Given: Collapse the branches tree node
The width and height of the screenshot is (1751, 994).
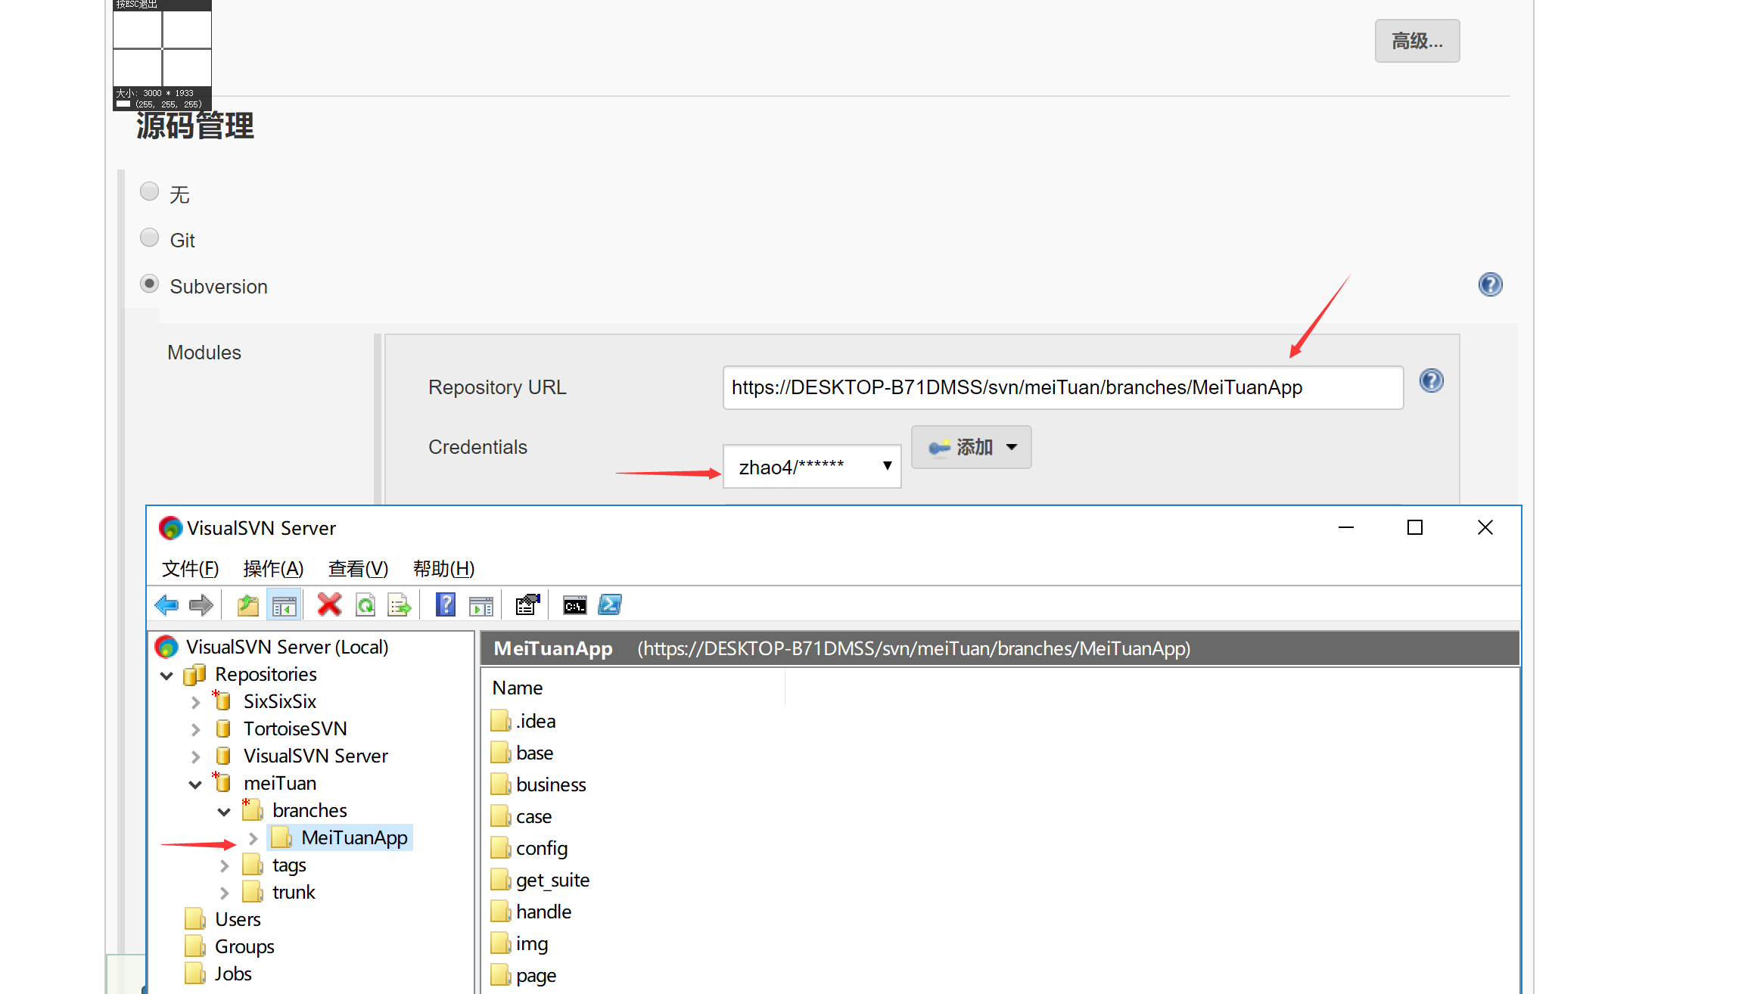Looking at the screenshot, I should click(224, 811).
